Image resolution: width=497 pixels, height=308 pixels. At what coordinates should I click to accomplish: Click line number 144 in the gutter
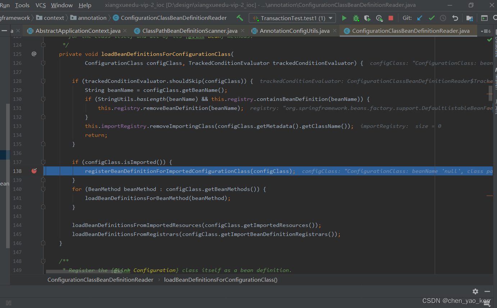coord(17,225)
